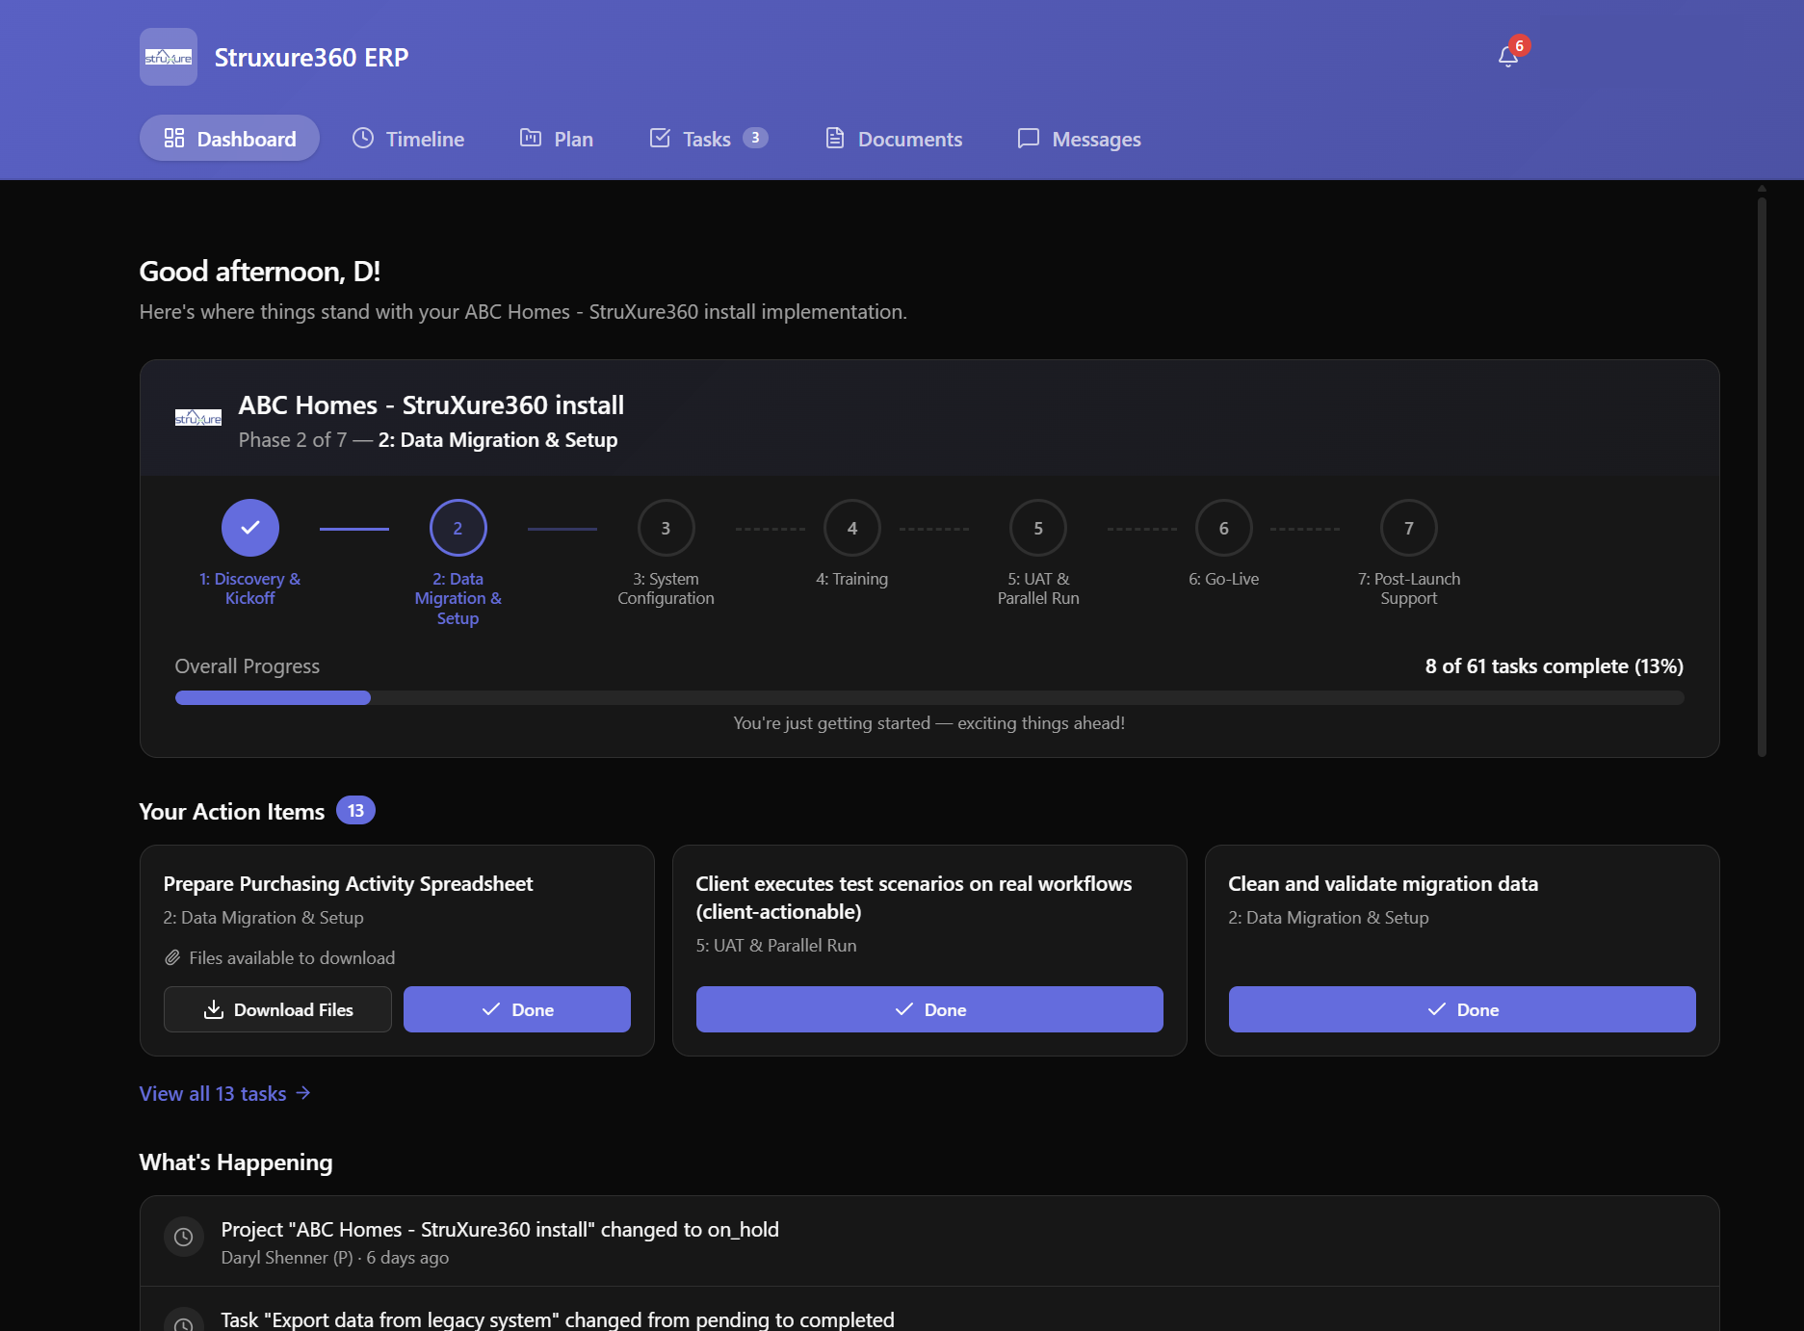
Task: Click the Overall Progress bar
Action: [928, 697]
